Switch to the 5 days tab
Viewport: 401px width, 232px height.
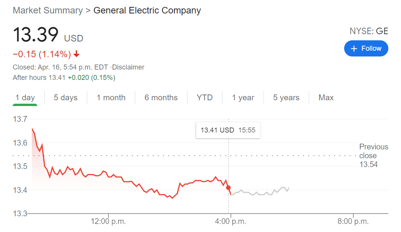[x=66, y=98]
